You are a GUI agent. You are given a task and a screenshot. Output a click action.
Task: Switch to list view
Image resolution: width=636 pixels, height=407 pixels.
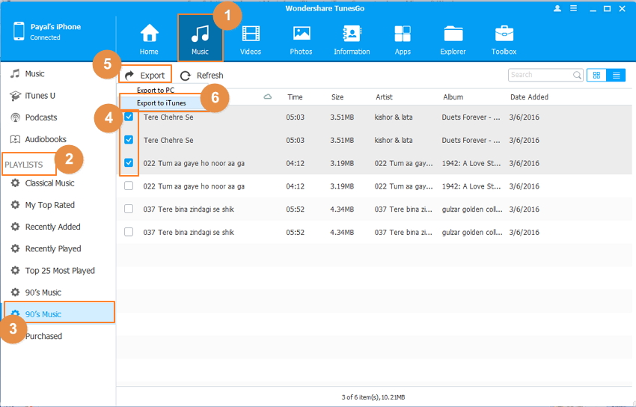(x=616, y=75)
